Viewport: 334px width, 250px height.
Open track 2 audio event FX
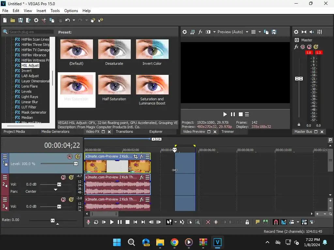(142, 177)
